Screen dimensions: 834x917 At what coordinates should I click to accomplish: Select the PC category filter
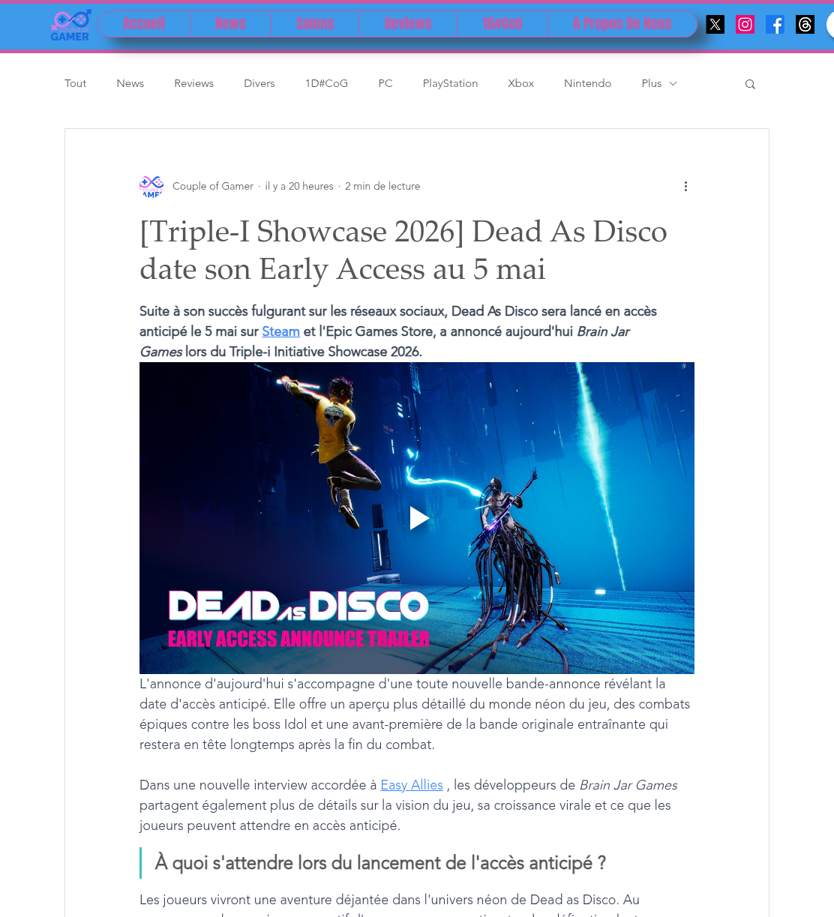tap(385, 83)
